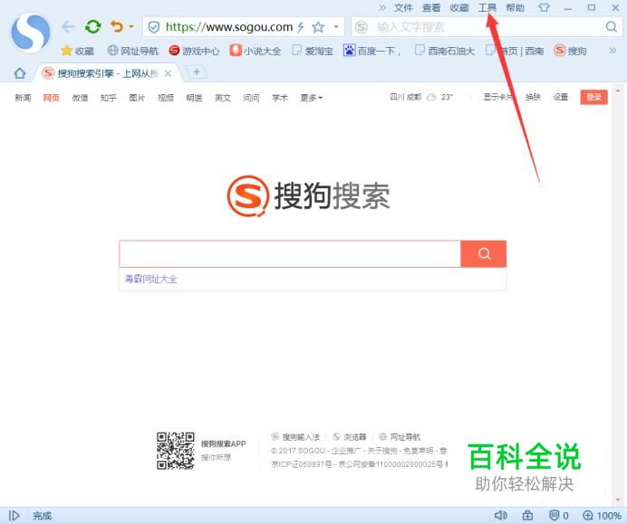Click the orange undo restore icon
627x524 pixels.
click(117, 27)
